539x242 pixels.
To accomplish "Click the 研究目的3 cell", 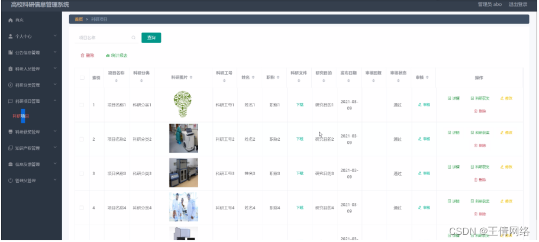I will (x=324, y=173).
